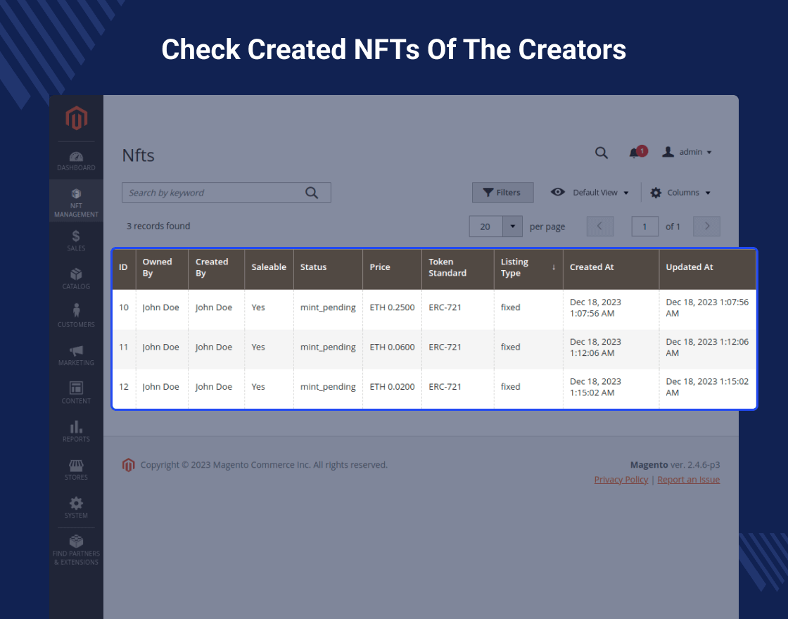This screenshot has width=788, height=619.
Task: Click ERC-721 in row with ID 11
Action: click(x=445, y=347)
